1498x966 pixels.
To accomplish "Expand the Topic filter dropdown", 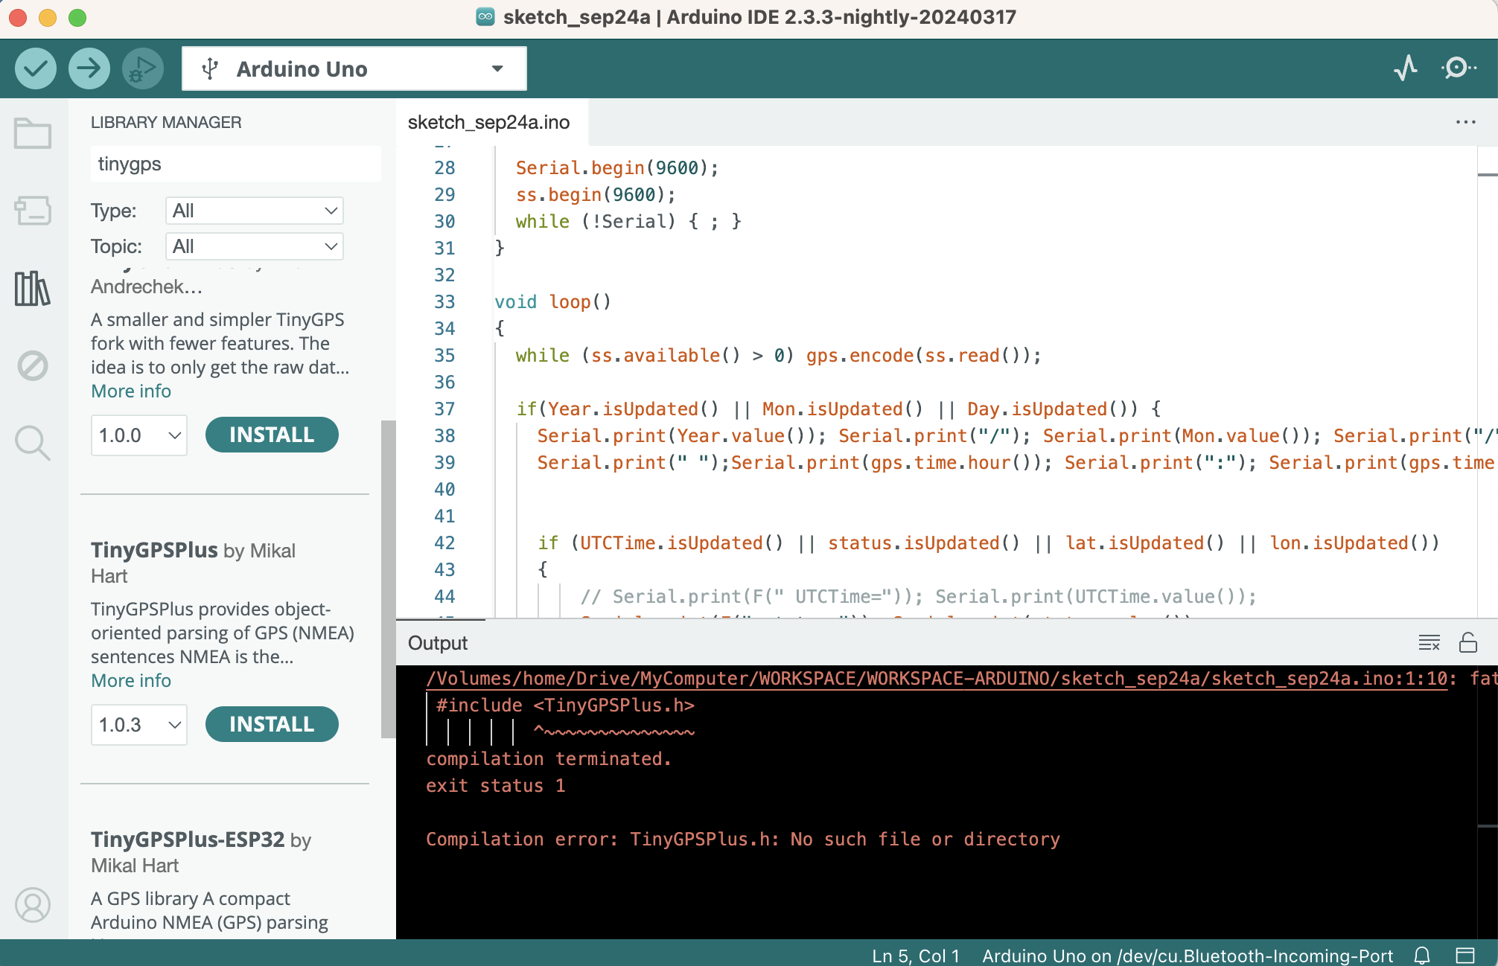I will tap(254, 246).
